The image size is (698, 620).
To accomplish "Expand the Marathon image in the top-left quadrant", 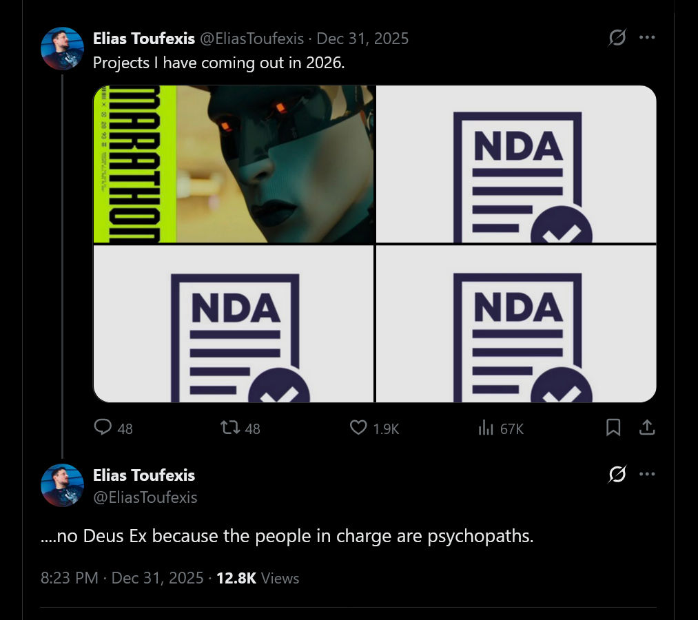I will pyautogui.click(x=233, y=164).
